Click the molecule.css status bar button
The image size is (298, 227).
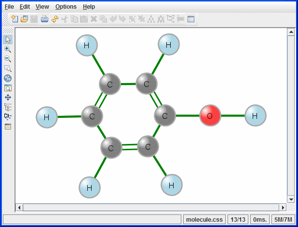click(204, 220)
